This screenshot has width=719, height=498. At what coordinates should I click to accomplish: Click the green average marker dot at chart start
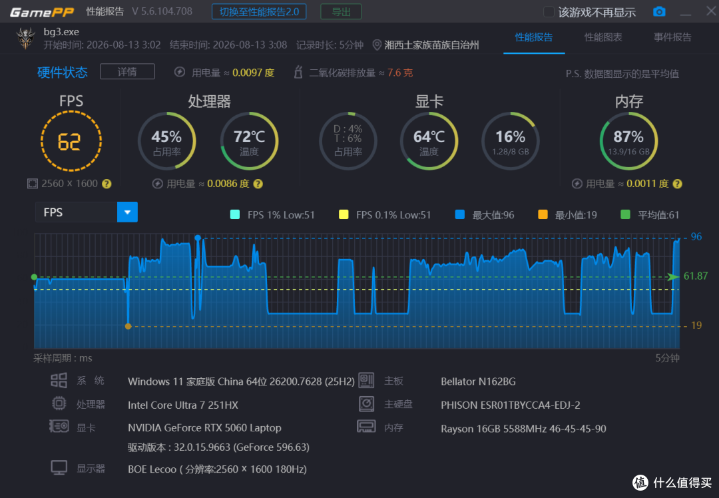(x=34, y=277)
